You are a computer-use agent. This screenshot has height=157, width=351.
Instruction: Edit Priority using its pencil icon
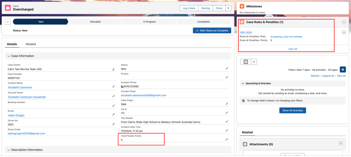(x=226, y=77)
